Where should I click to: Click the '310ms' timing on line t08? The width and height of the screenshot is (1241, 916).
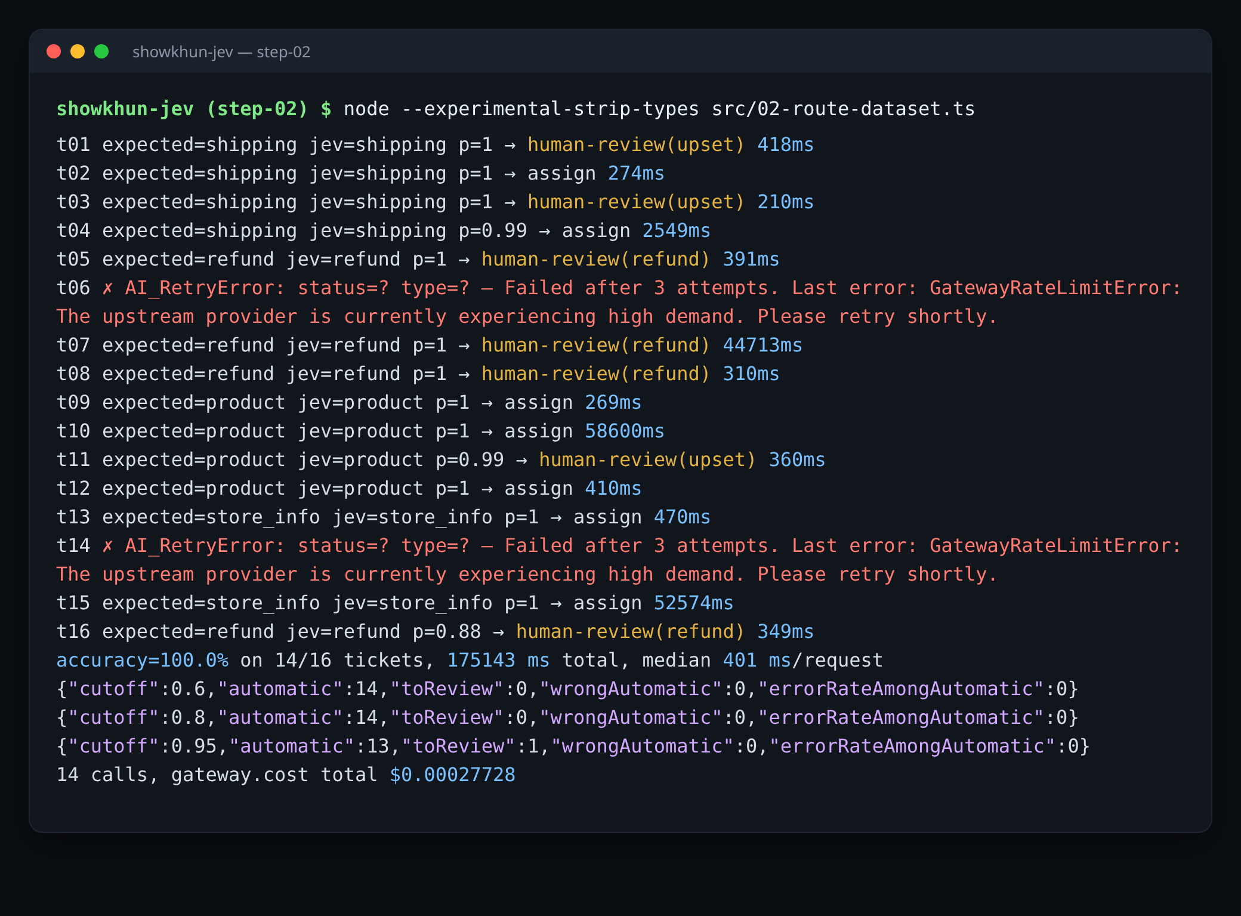tap(751, 374)
